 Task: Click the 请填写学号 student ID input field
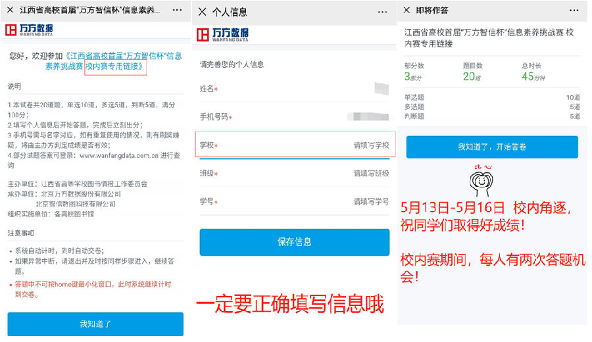click(x=295, y=201)
